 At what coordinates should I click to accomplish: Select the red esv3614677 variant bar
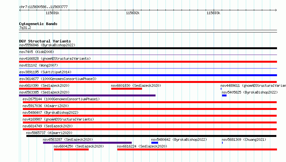(148, 82)
